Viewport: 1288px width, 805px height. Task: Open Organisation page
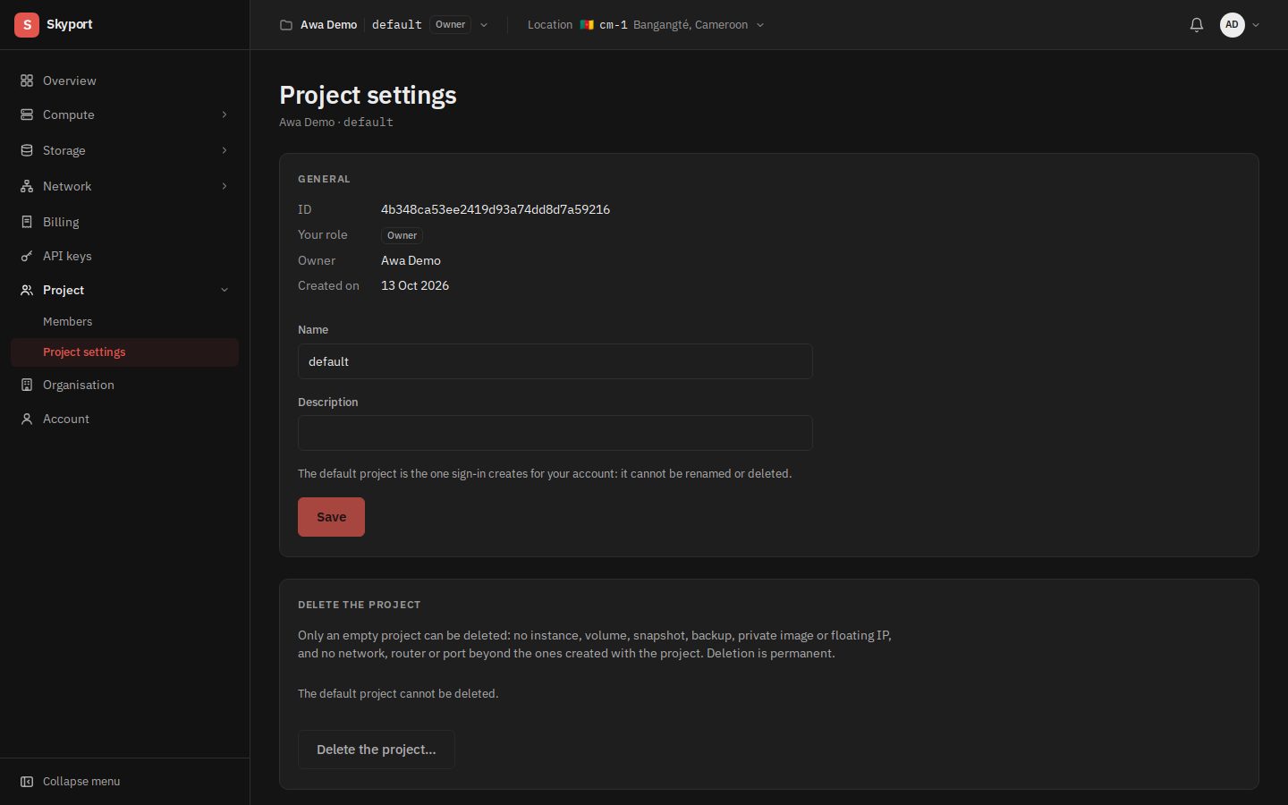pyautogui.click(x=124, y=385)
